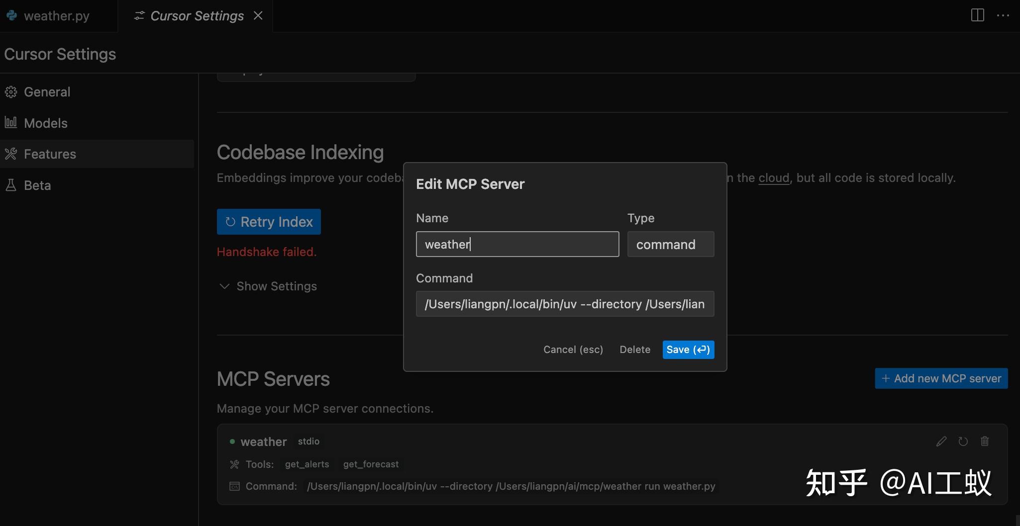Click Cancel (esc) in the dialog

point(573,350)
